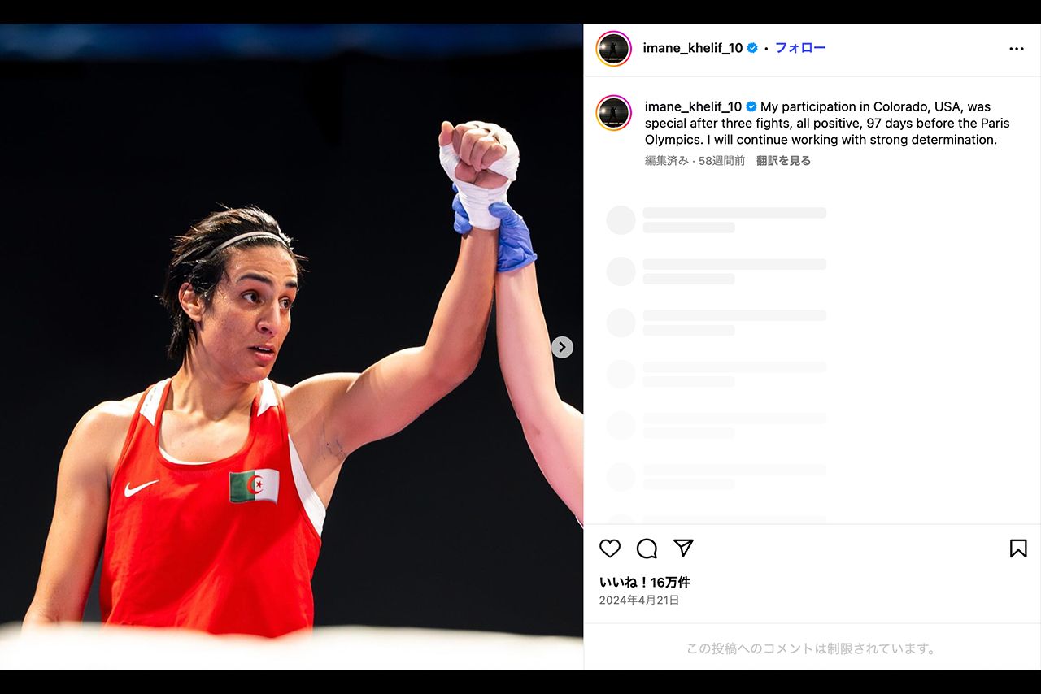Viewport: 1041px width, 694px height.
Task: Click the verified badge in the header
Action: 752,48
